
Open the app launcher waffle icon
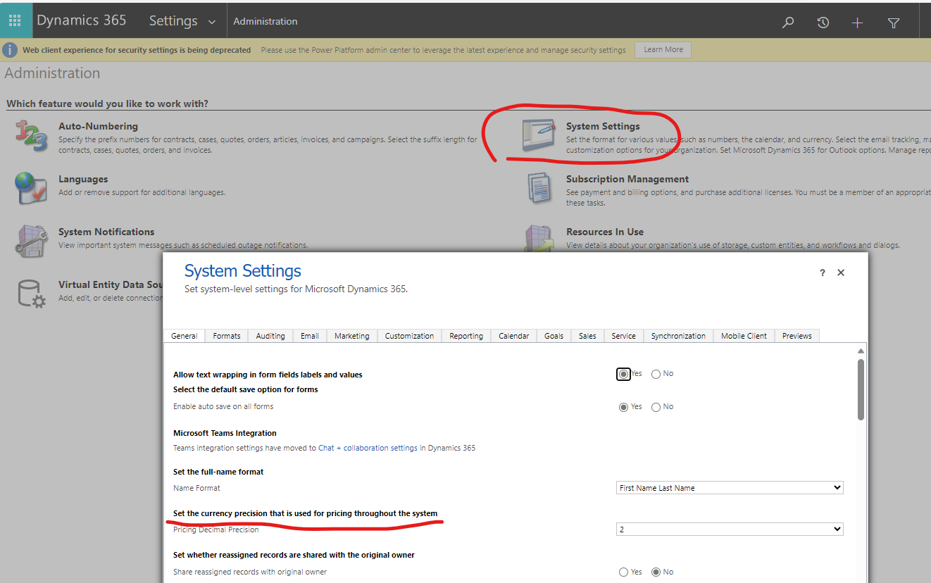coord(15,20)
